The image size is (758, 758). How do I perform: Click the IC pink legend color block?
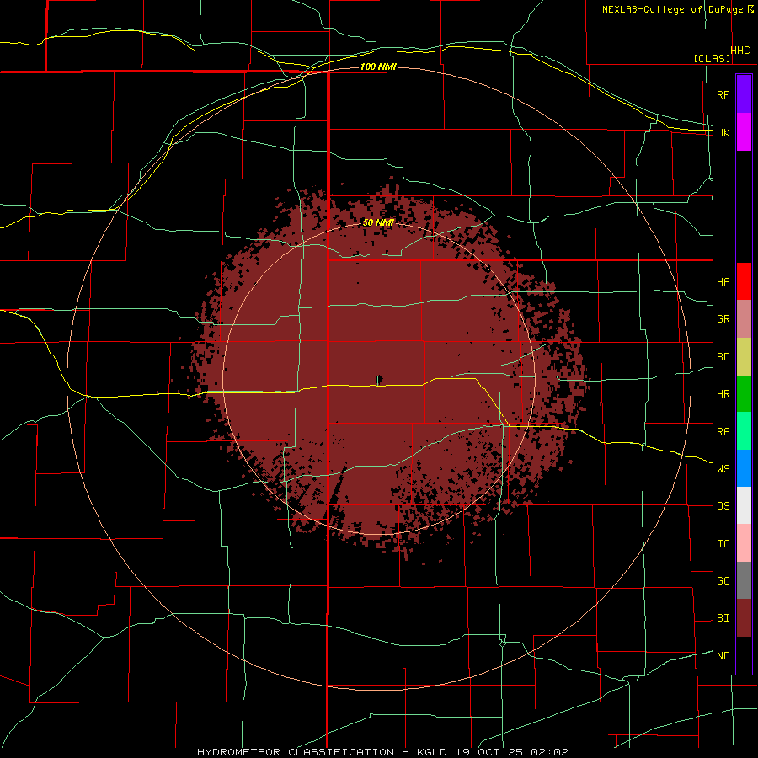[x=744, y=543]
